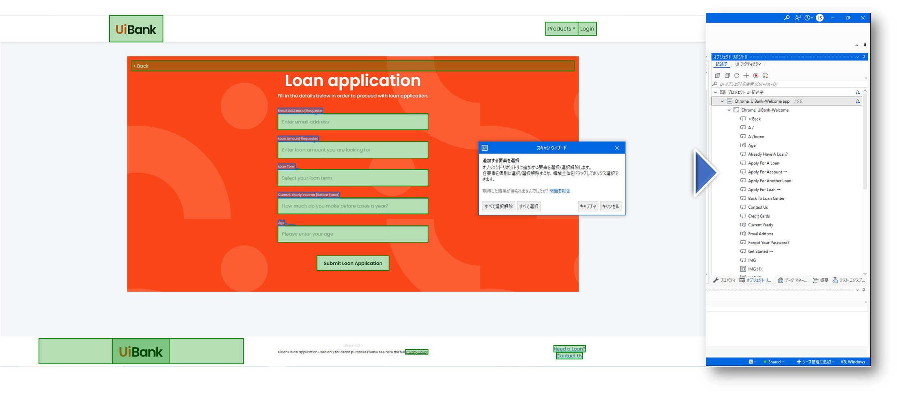The image size is (897, 393).
Task: Click the search magnifier in Studio title bar
Action: pos(787,18)
